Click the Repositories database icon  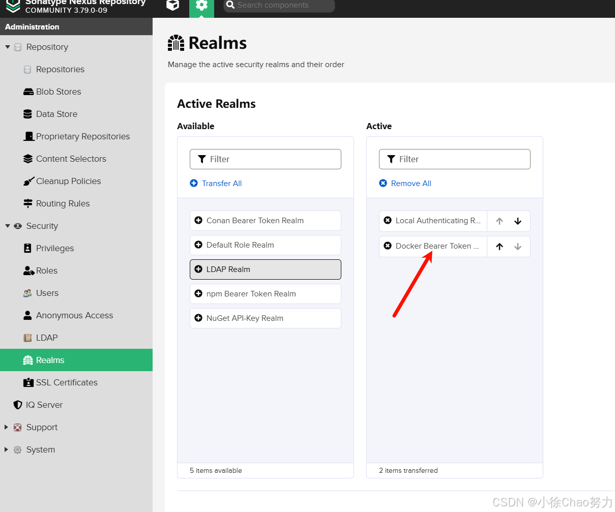click(27, 69)
